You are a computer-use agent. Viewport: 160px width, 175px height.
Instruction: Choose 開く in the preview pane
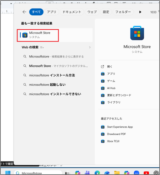point(109,67)
